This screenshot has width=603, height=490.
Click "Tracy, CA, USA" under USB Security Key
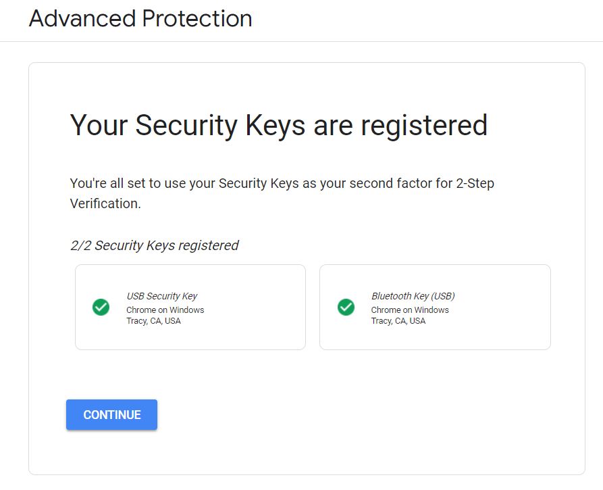(x=153, y=321)
